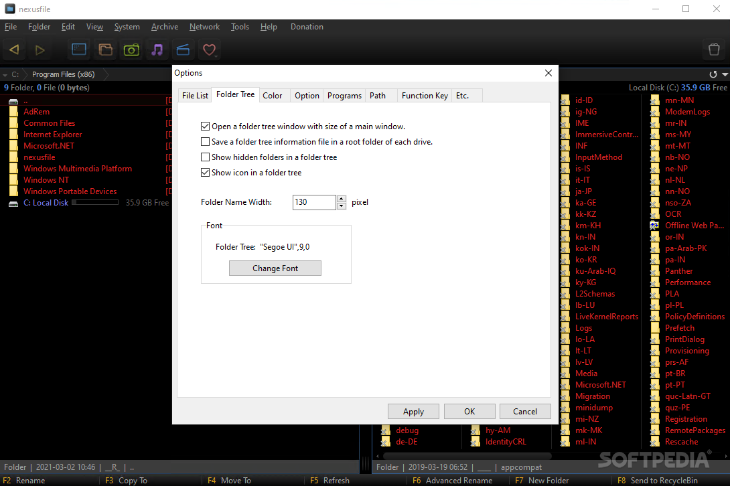Click the C: Local Disk usage bar
This screenshot has height=486, width=730.
95,202
